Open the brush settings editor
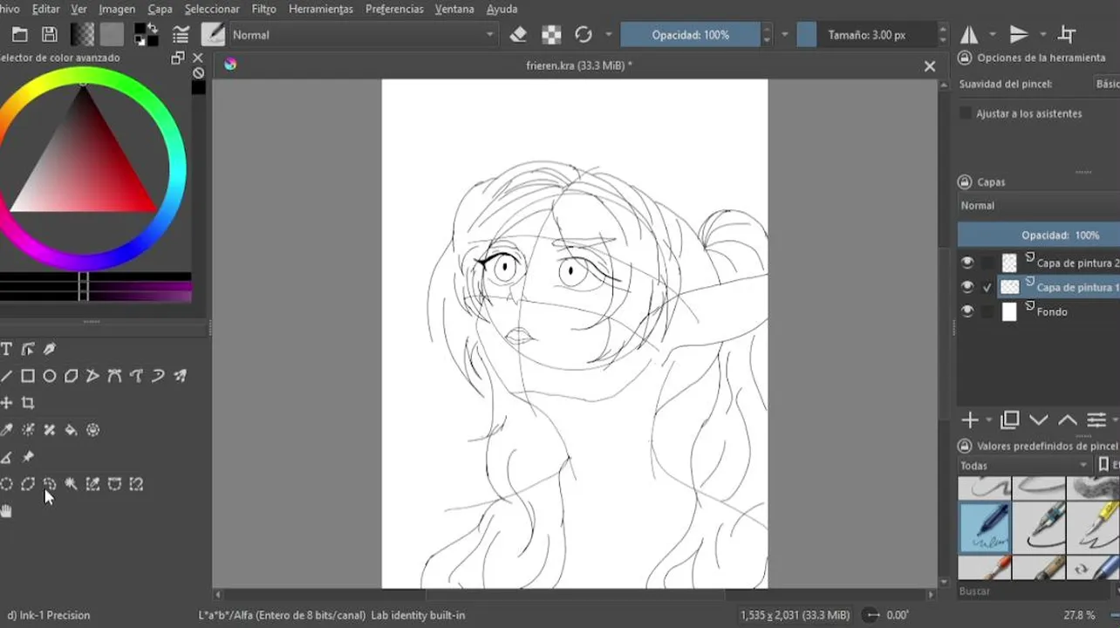 [x=181, y=35]
